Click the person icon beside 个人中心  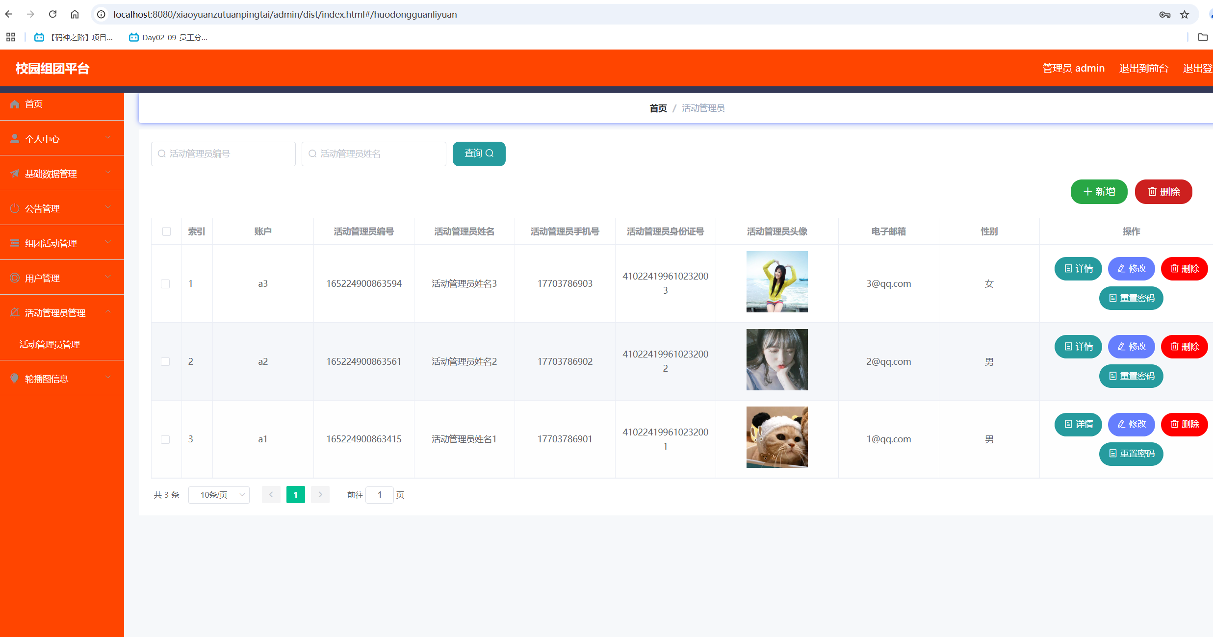point(15,139)
